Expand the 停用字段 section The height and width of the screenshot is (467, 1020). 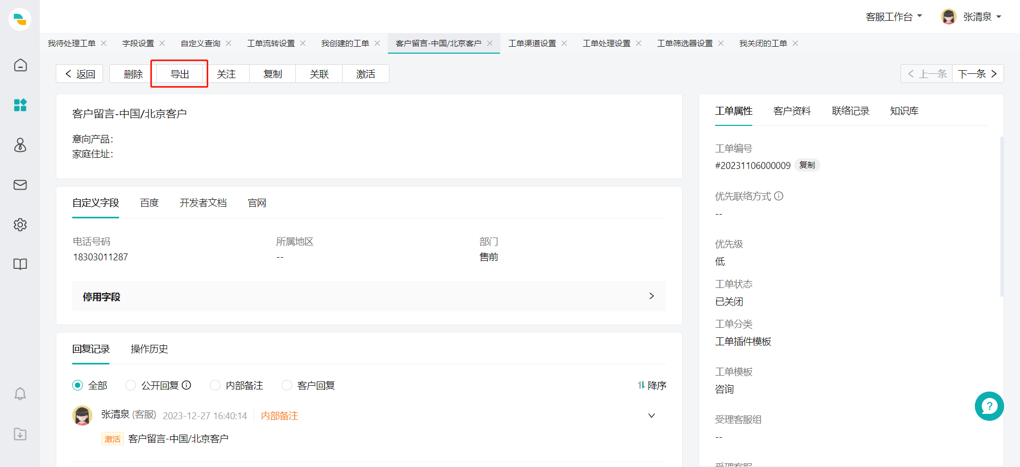369,296
